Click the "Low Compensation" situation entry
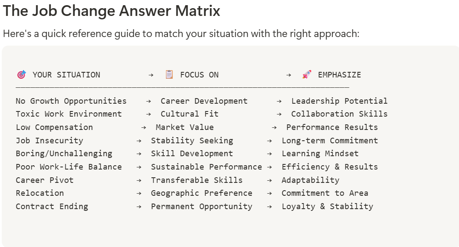459x247 pixels. click(x=54, y=127)
